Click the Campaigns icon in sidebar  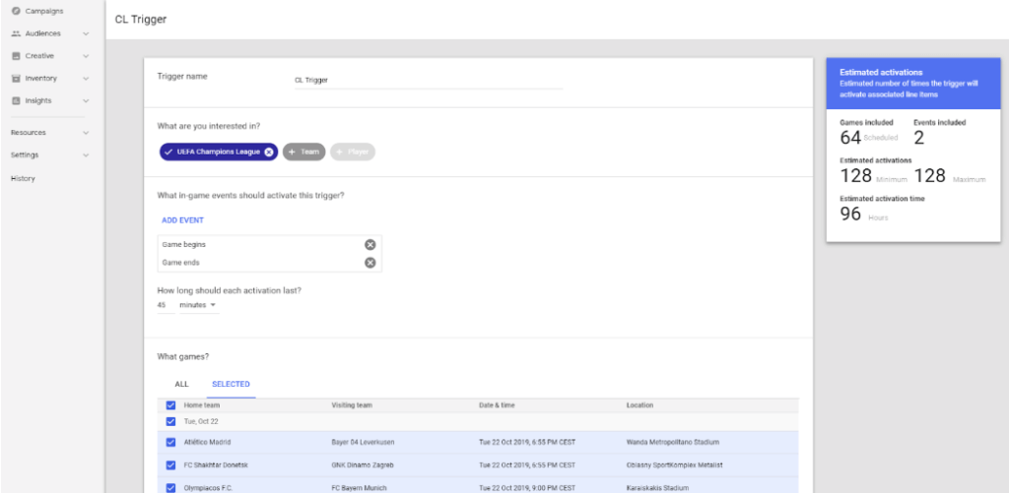(16, 11)
